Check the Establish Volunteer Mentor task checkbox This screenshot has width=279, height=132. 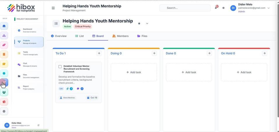(x=60, y=67)
